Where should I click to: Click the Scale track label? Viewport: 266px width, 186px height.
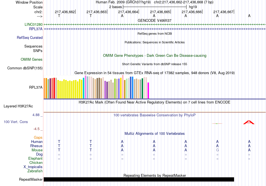click(x=38, y=7)
